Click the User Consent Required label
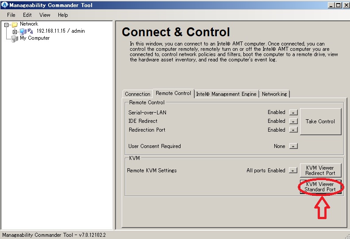The width and height of the screenshot is (350, 239). click(x=154, y=146)
